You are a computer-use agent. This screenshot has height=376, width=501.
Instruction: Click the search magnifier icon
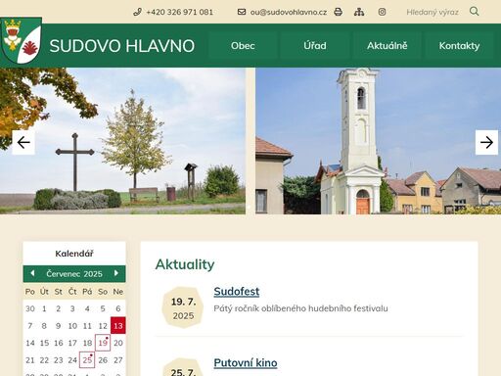(x=475, y=12)
